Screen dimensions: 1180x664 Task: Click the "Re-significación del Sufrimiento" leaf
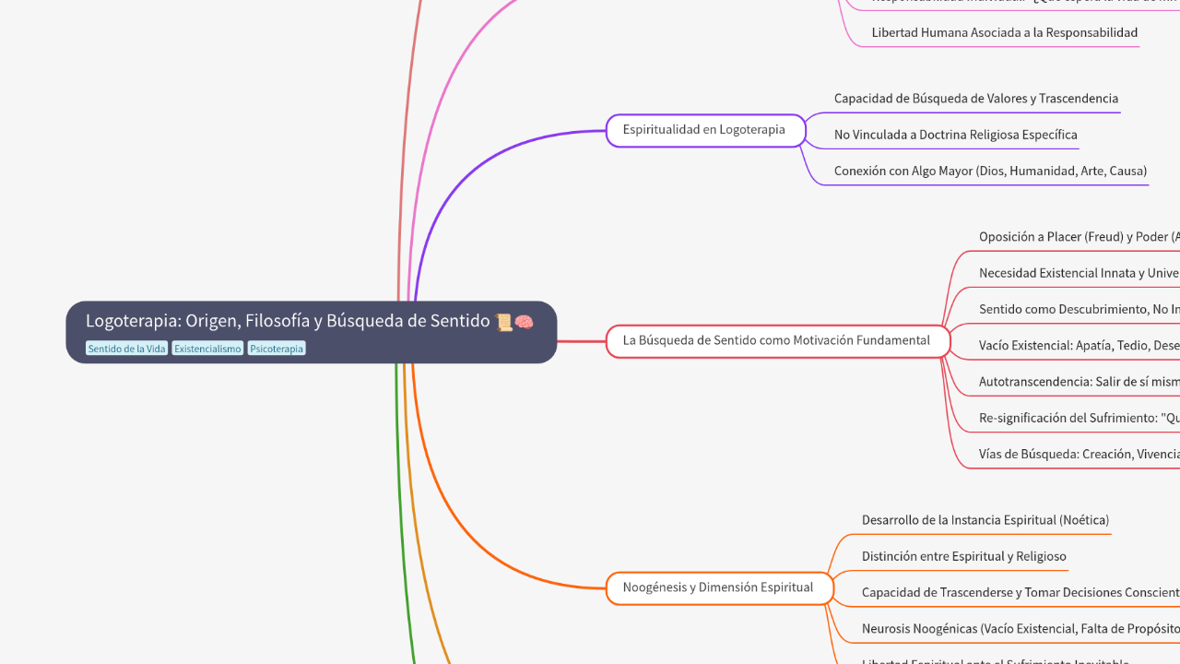pyautogui.click(x=1079, y=418)
